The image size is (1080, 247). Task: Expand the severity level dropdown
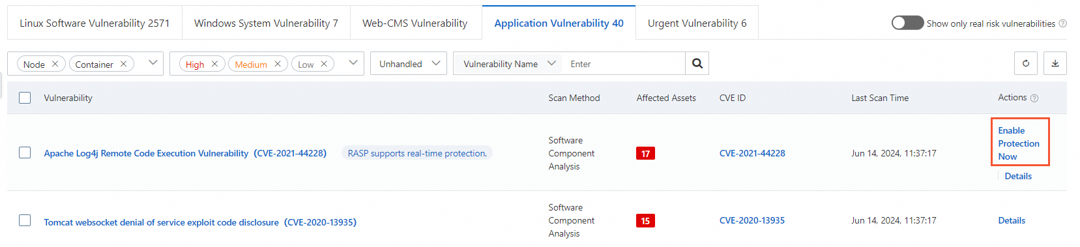(x=353, y=63)
